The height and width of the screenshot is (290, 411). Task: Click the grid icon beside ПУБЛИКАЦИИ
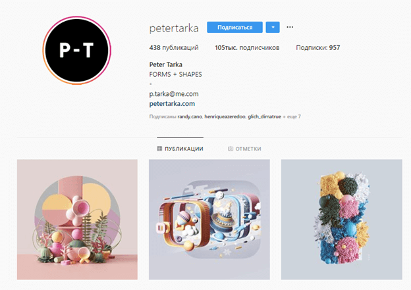tap(159, 149)
